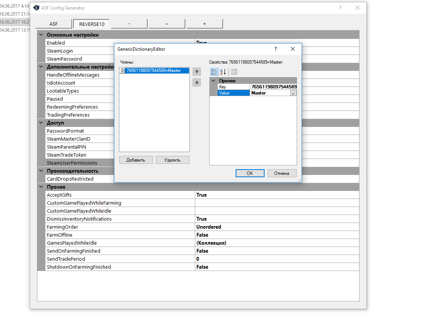Cancel the dialog with Отмена

[x=282, y=173]
